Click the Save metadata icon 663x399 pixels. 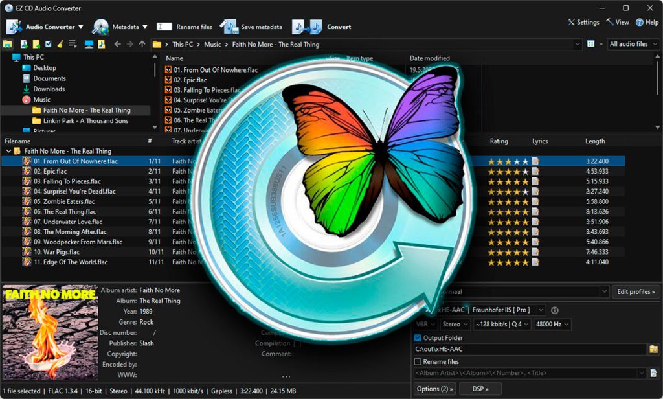(x=229, y=27)
